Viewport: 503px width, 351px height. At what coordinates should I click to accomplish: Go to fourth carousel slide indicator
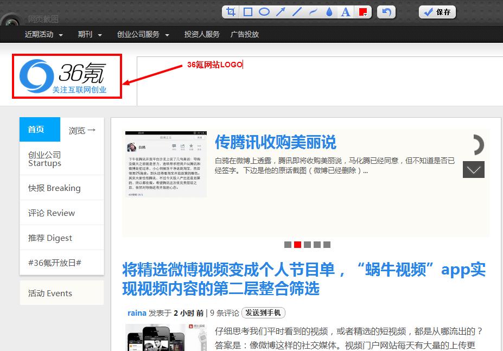pos(317,245)
